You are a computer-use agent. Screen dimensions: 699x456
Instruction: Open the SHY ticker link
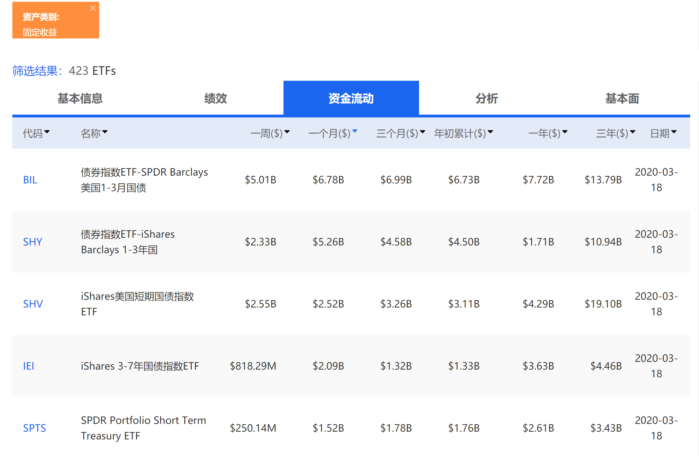pyautogui.click(x=32, y=242)
